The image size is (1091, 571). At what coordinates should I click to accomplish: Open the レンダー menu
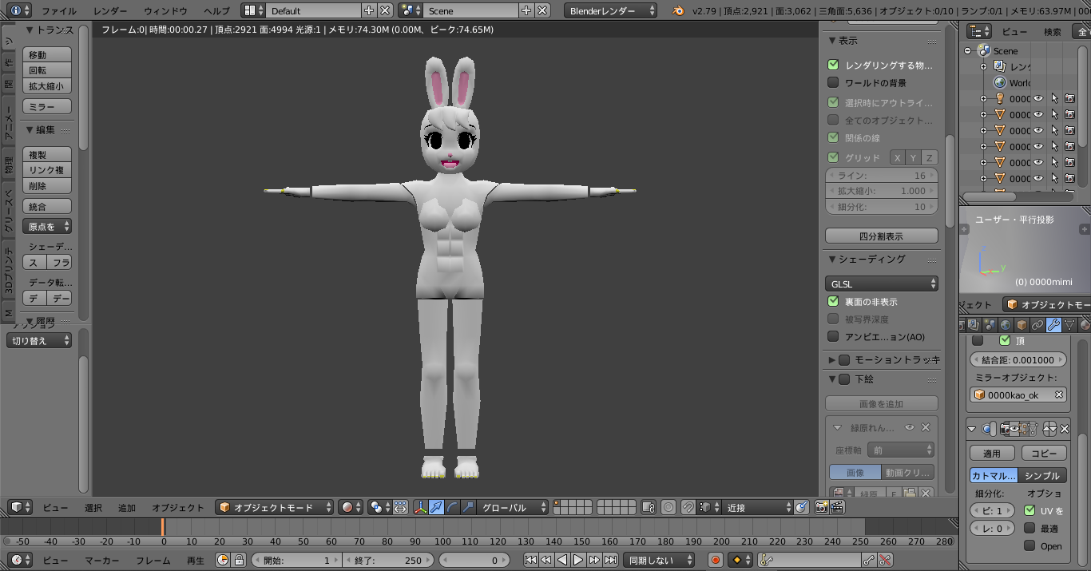tap(110, 11)
